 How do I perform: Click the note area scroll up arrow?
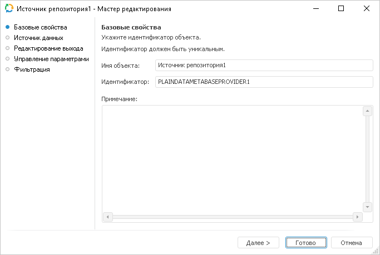(x=367, y=111)
